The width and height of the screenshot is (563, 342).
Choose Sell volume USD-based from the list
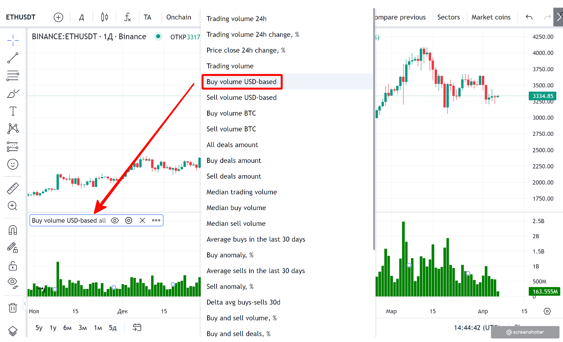(x=241, y=98)
